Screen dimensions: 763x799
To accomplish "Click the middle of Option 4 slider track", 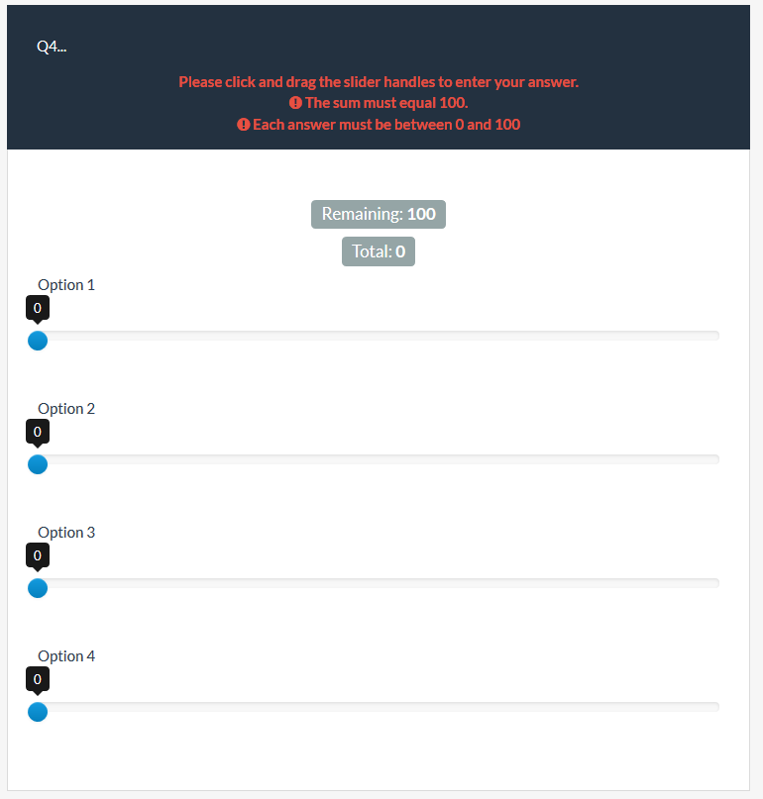I will click(379, 707).
